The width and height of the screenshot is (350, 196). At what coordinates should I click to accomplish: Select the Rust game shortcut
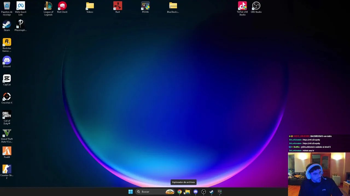[x=118, y=7]
